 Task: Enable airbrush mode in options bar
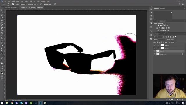point(41,4)
